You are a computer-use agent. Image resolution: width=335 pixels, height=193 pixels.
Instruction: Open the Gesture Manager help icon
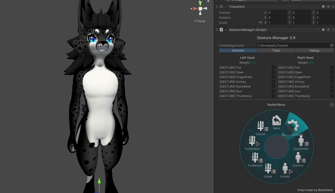click(323, 30)
